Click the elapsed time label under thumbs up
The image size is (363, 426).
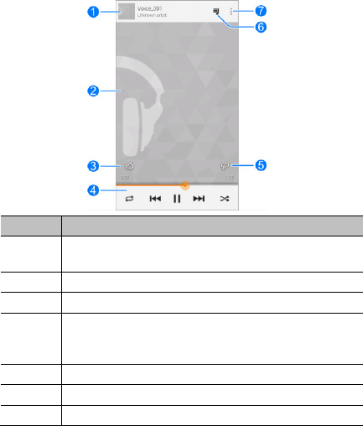(125, 178)
